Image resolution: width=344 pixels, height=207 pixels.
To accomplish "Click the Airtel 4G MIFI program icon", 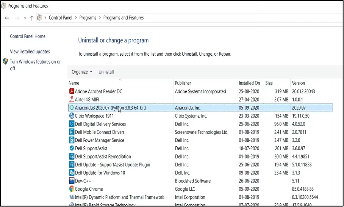I will click(72, 99).
